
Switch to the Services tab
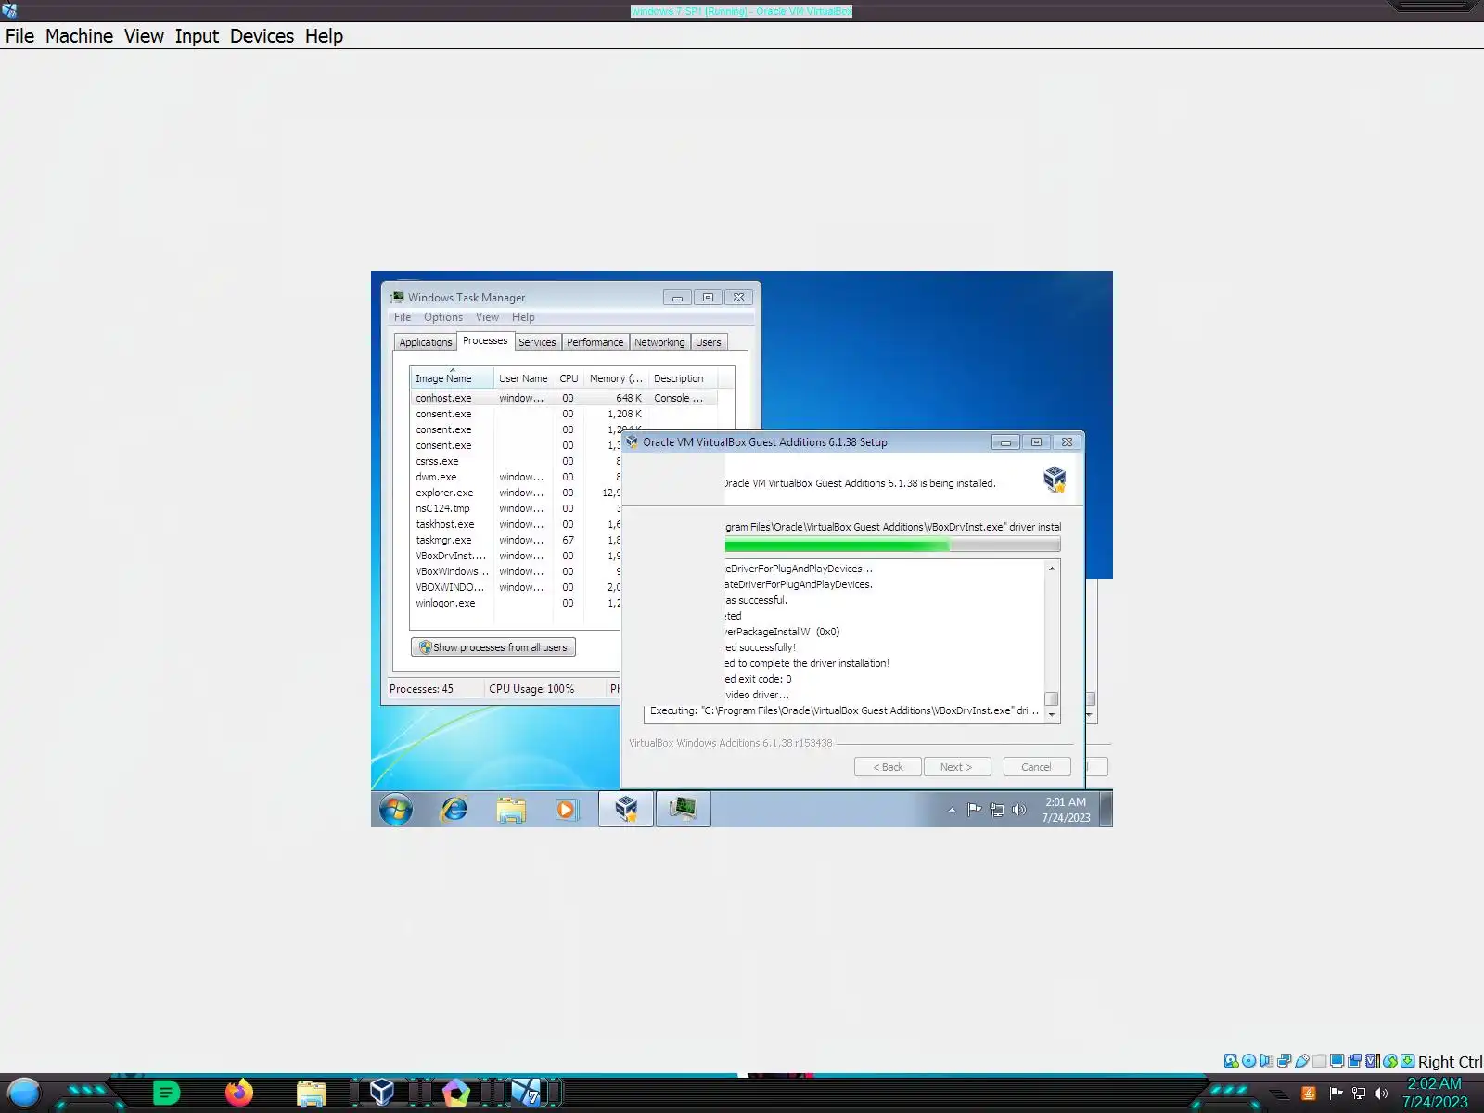[x=537, y=342]
